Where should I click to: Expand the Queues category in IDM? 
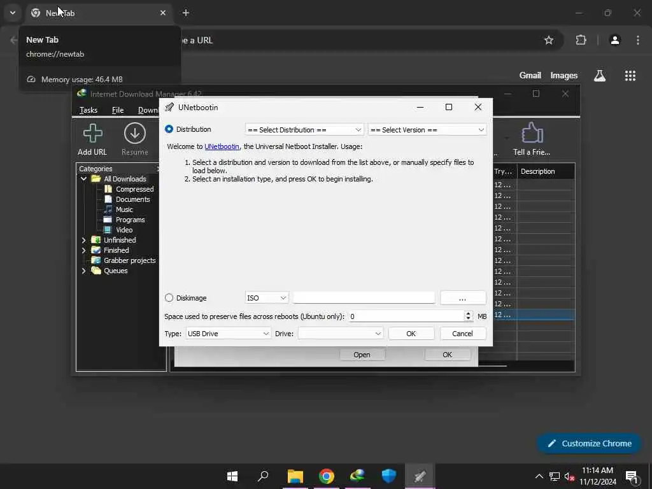click(x=83, y=271)
